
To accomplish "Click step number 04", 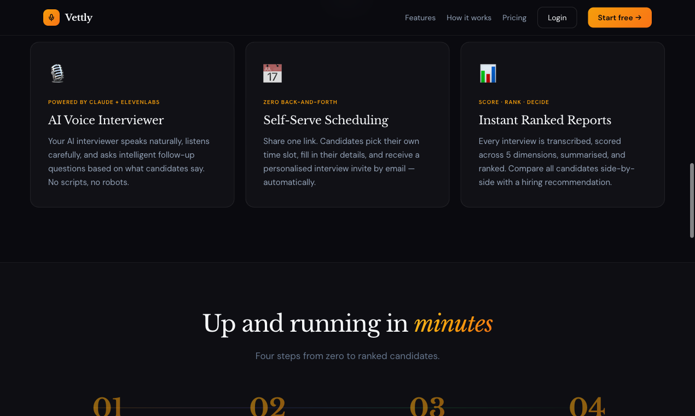I will point(587,406).
